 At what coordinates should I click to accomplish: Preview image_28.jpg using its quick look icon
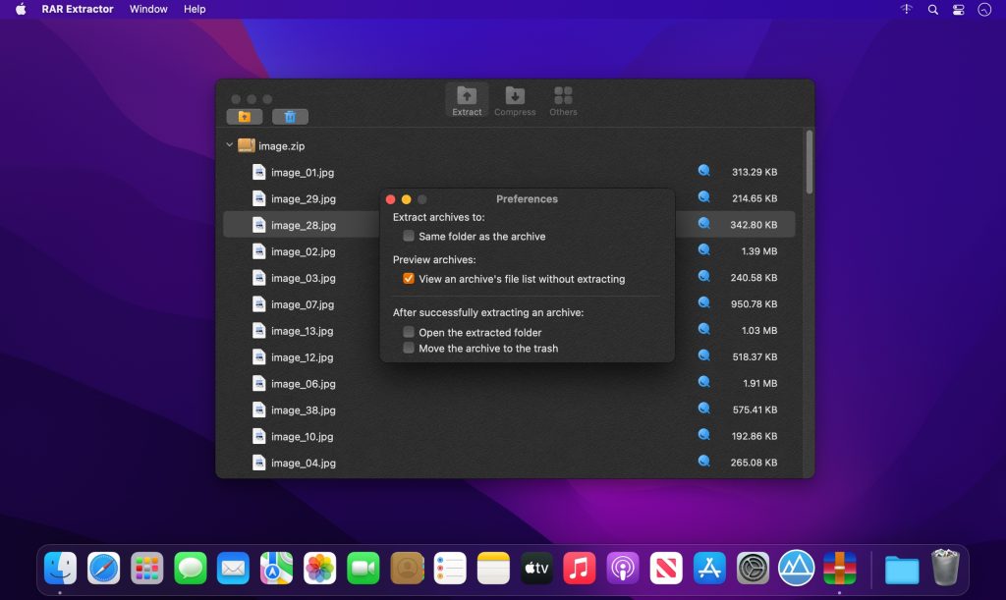[703, 224]
